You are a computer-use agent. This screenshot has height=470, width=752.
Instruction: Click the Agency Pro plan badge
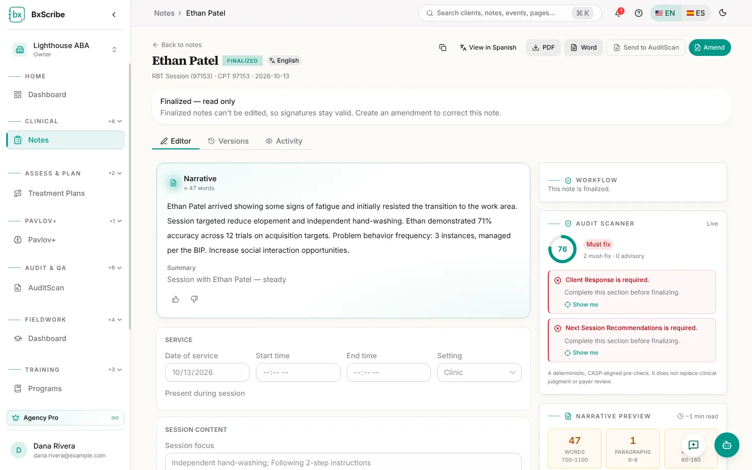(65, 418)
